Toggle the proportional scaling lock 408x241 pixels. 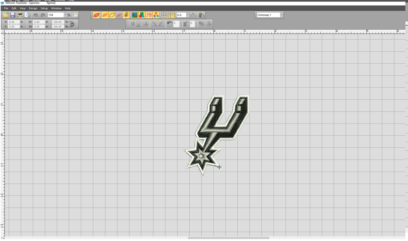pos(72,24)
